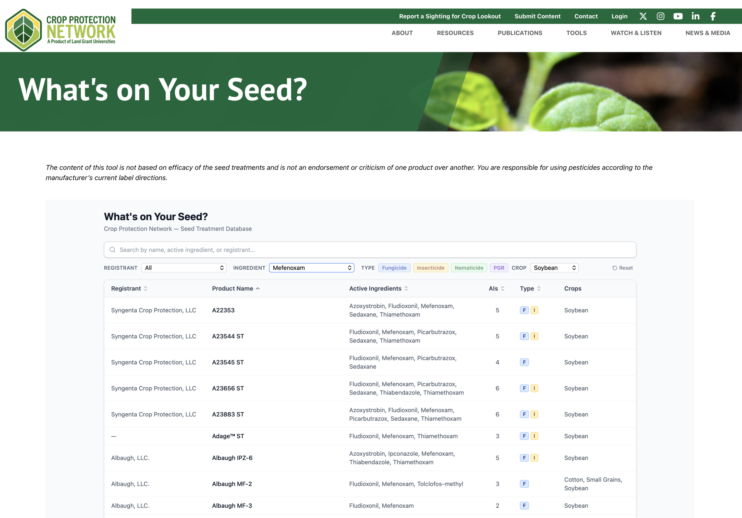This screenshot has height=518, width=742.
Task: Select product A23656 ST
Action: pos(228,388)
